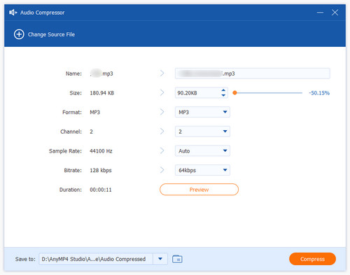Click the arrow in the Format row
The image size is (350, 275).
click(x=162, y=112)
